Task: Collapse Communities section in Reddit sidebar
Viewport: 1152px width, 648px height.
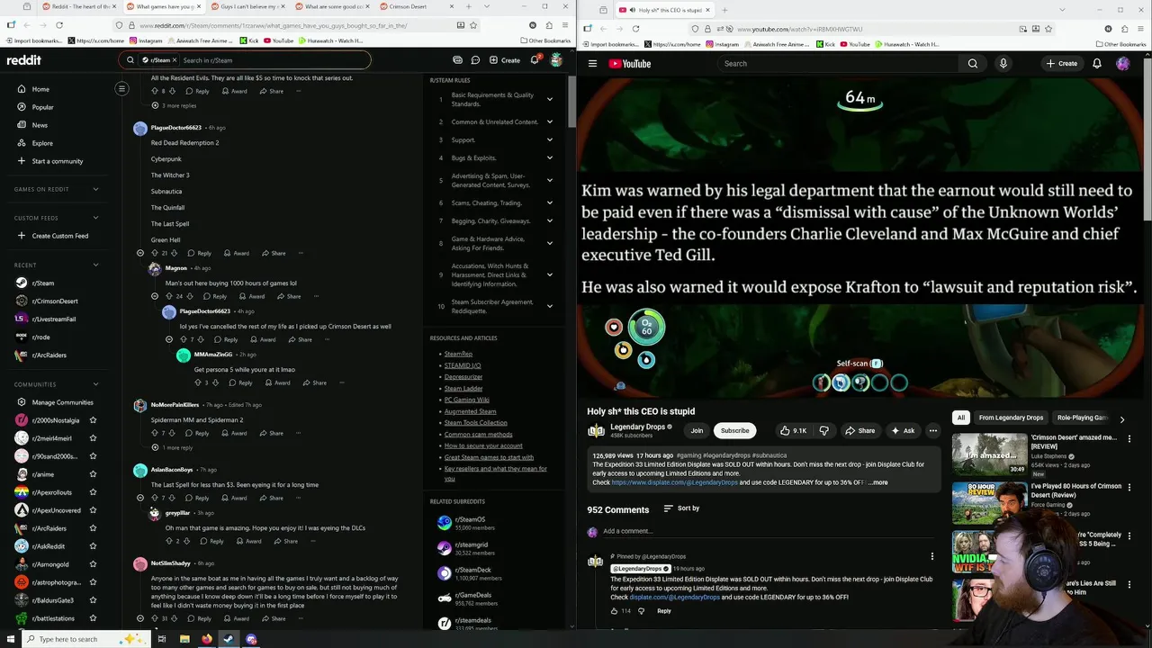Action: click(95, 384)
